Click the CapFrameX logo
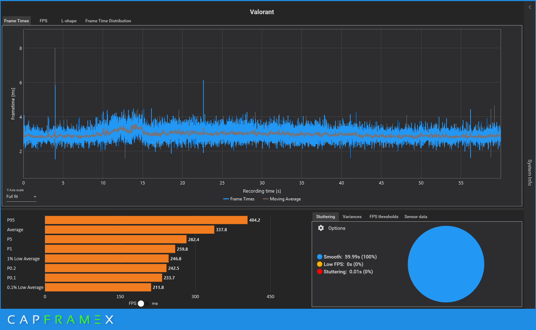This screenshot has width=536, height=330. click(60, 320)
